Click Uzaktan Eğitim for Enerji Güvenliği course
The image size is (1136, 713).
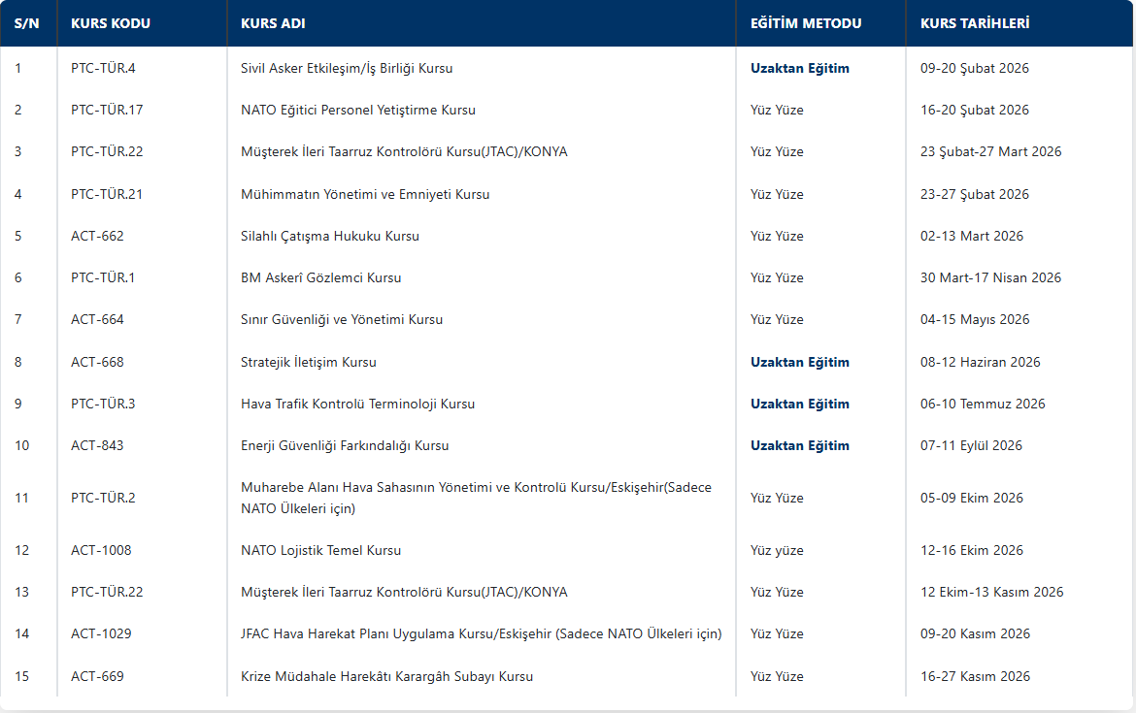click(799, 445)
